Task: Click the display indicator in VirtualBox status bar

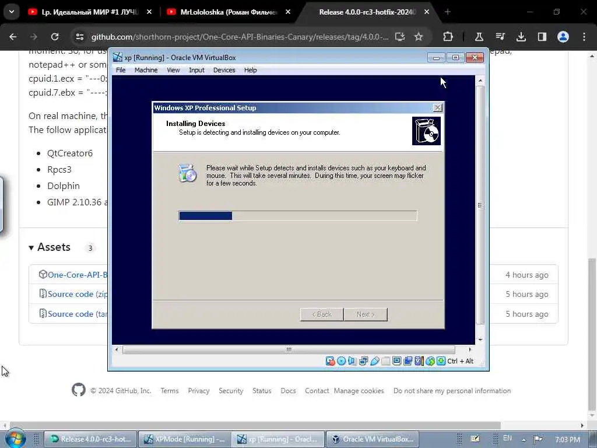Action: pos(396,361)
